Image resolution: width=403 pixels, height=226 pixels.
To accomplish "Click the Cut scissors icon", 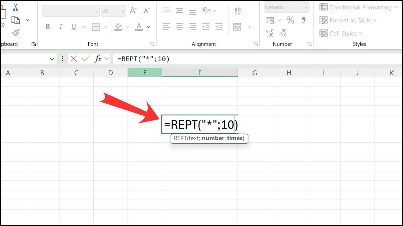I will click(15, 6).
